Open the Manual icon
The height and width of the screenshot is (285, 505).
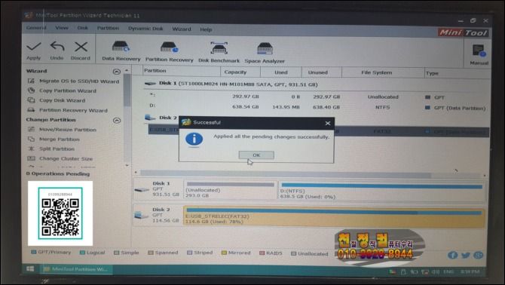tap(479, 51)
